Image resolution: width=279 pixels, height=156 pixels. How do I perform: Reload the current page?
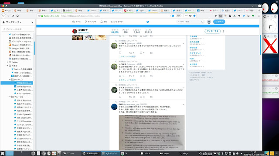(13, 16)
